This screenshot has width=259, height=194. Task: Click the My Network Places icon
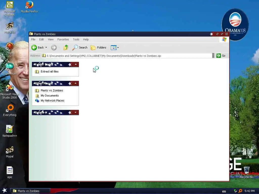pos(37,101)
